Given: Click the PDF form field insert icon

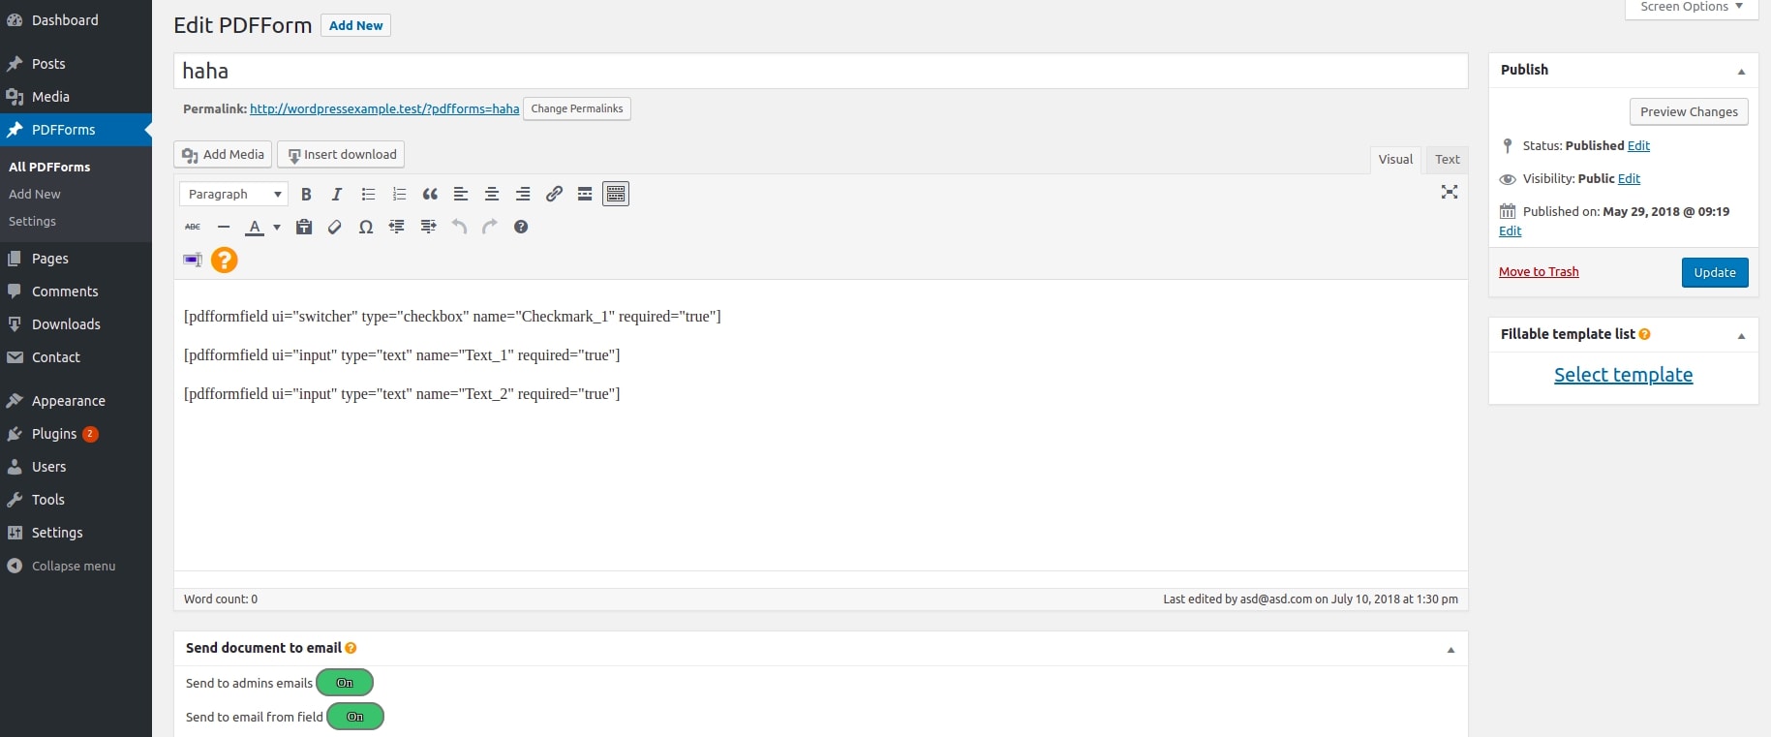Looking at the screenshot, I should 193,260.
